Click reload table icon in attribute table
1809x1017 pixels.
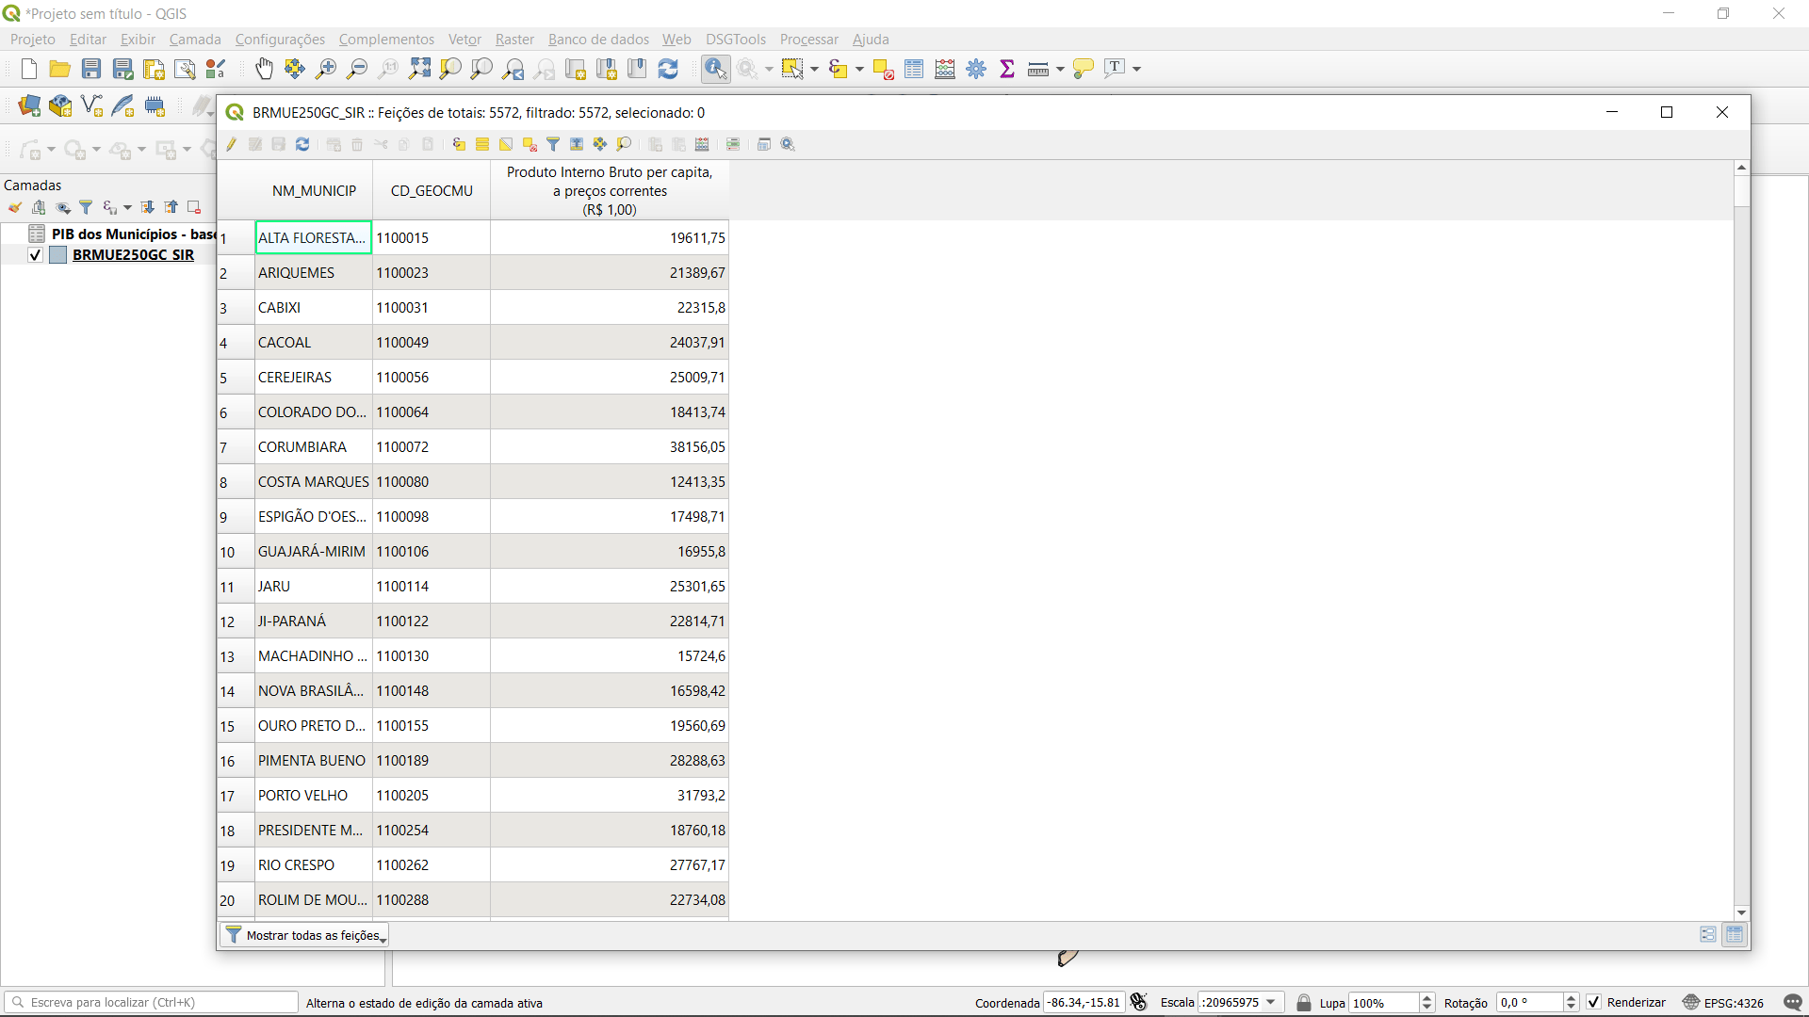click(x=302, y=144)
